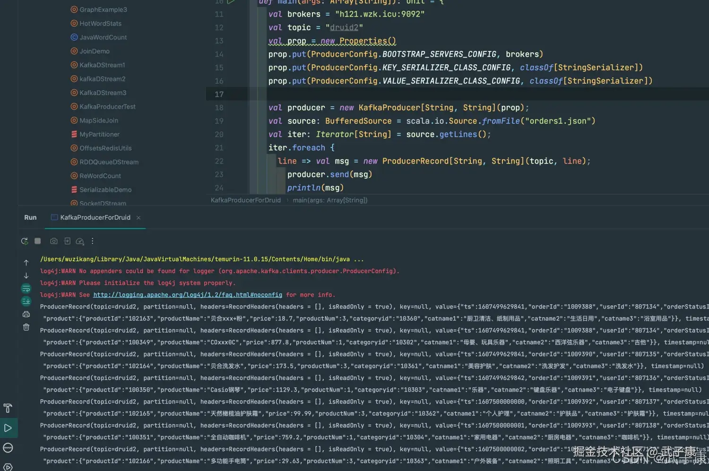Click KEY_SERIALIZER_CLASS_CONFIG in the code
This screenshot has width=709, height=471.
point(446,68)
